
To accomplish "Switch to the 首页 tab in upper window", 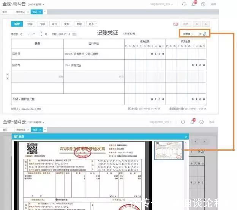I will 5,12.
